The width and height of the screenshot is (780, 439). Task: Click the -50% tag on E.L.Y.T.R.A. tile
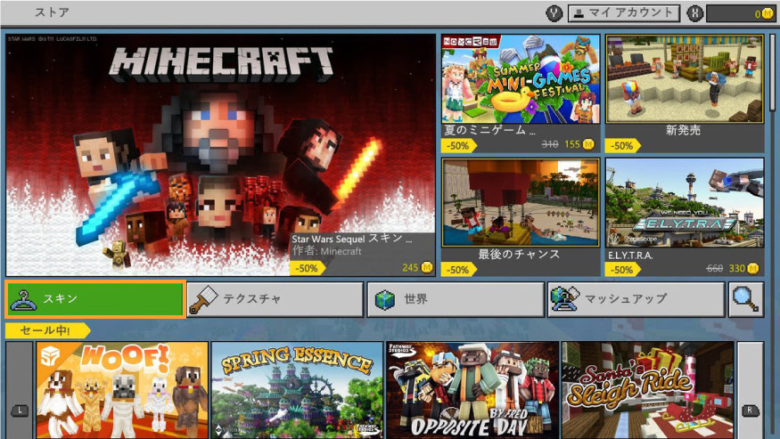point(623,270)
